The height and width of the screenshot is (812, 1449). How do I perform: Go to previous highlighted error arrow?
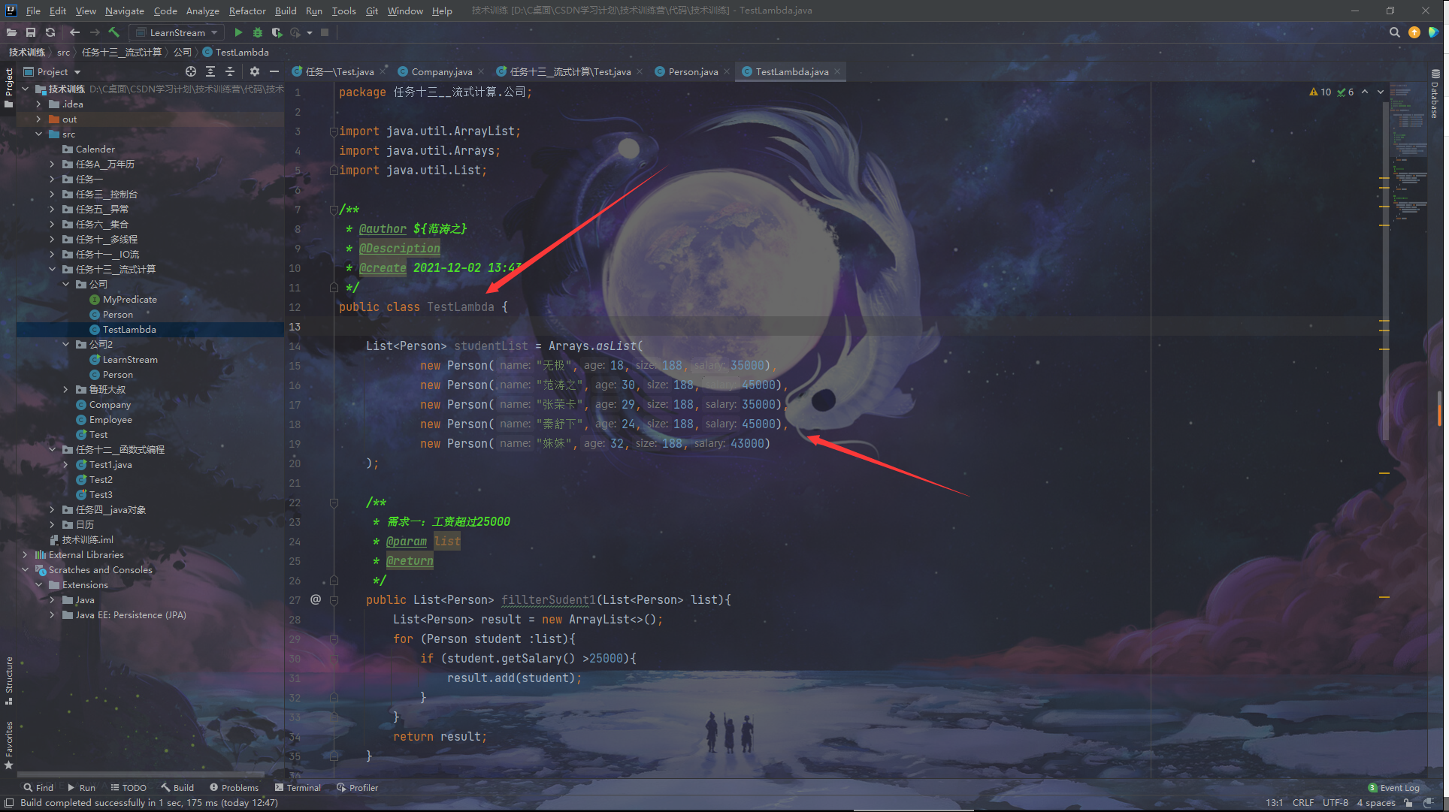coord(1365,92)
